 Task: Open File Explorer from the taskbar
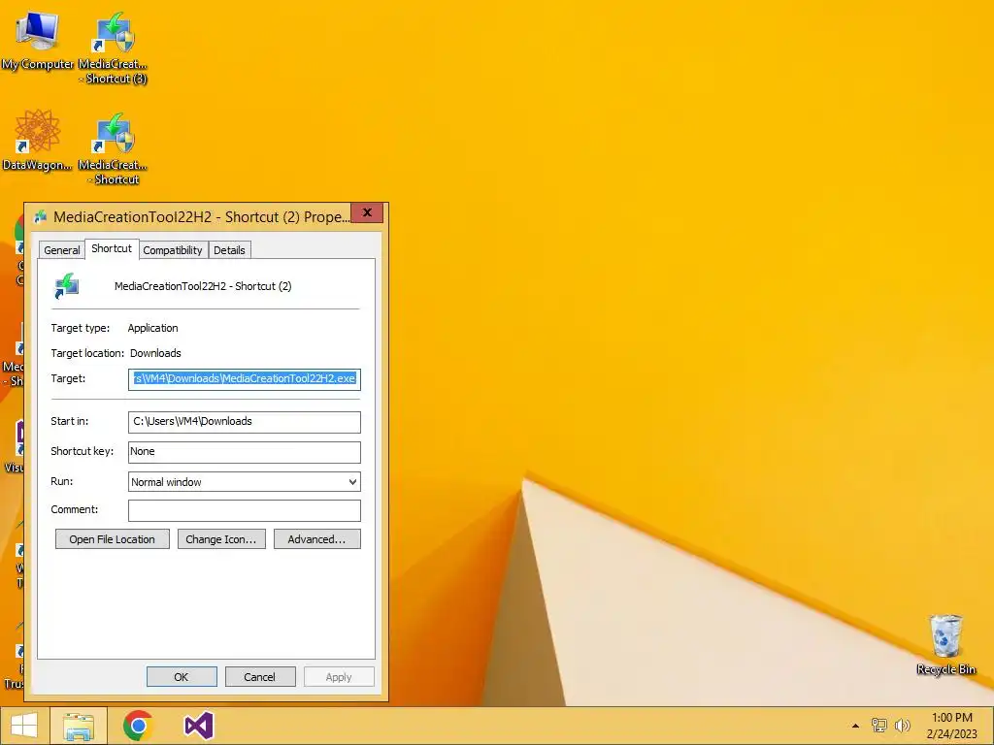[x=79, y=726]
